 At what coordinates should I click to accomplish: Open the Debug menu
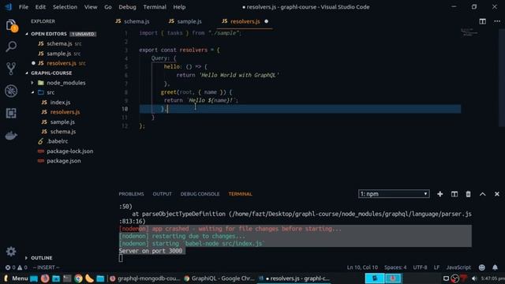[x=127, y=7]
